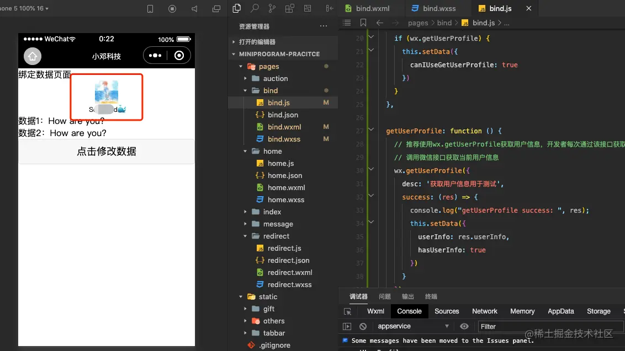625x351 pixels.
Task: Click the inspect element picker icon
Action: click(348, 312)
